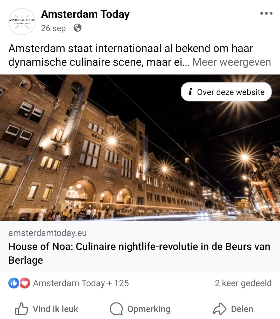280x319 pixels.
Task: Click the speech bubble comment icon
Action: 116,309
